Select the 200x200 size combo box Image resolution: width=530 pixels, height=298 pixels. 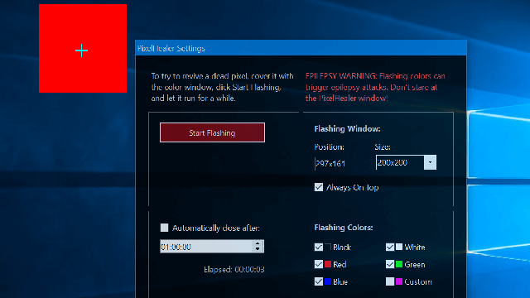click(x=406, y=162)
